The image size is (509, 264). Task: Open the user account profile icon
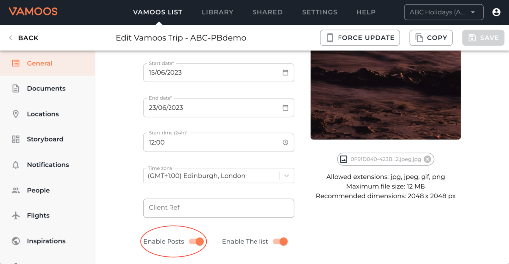(496, 12)
